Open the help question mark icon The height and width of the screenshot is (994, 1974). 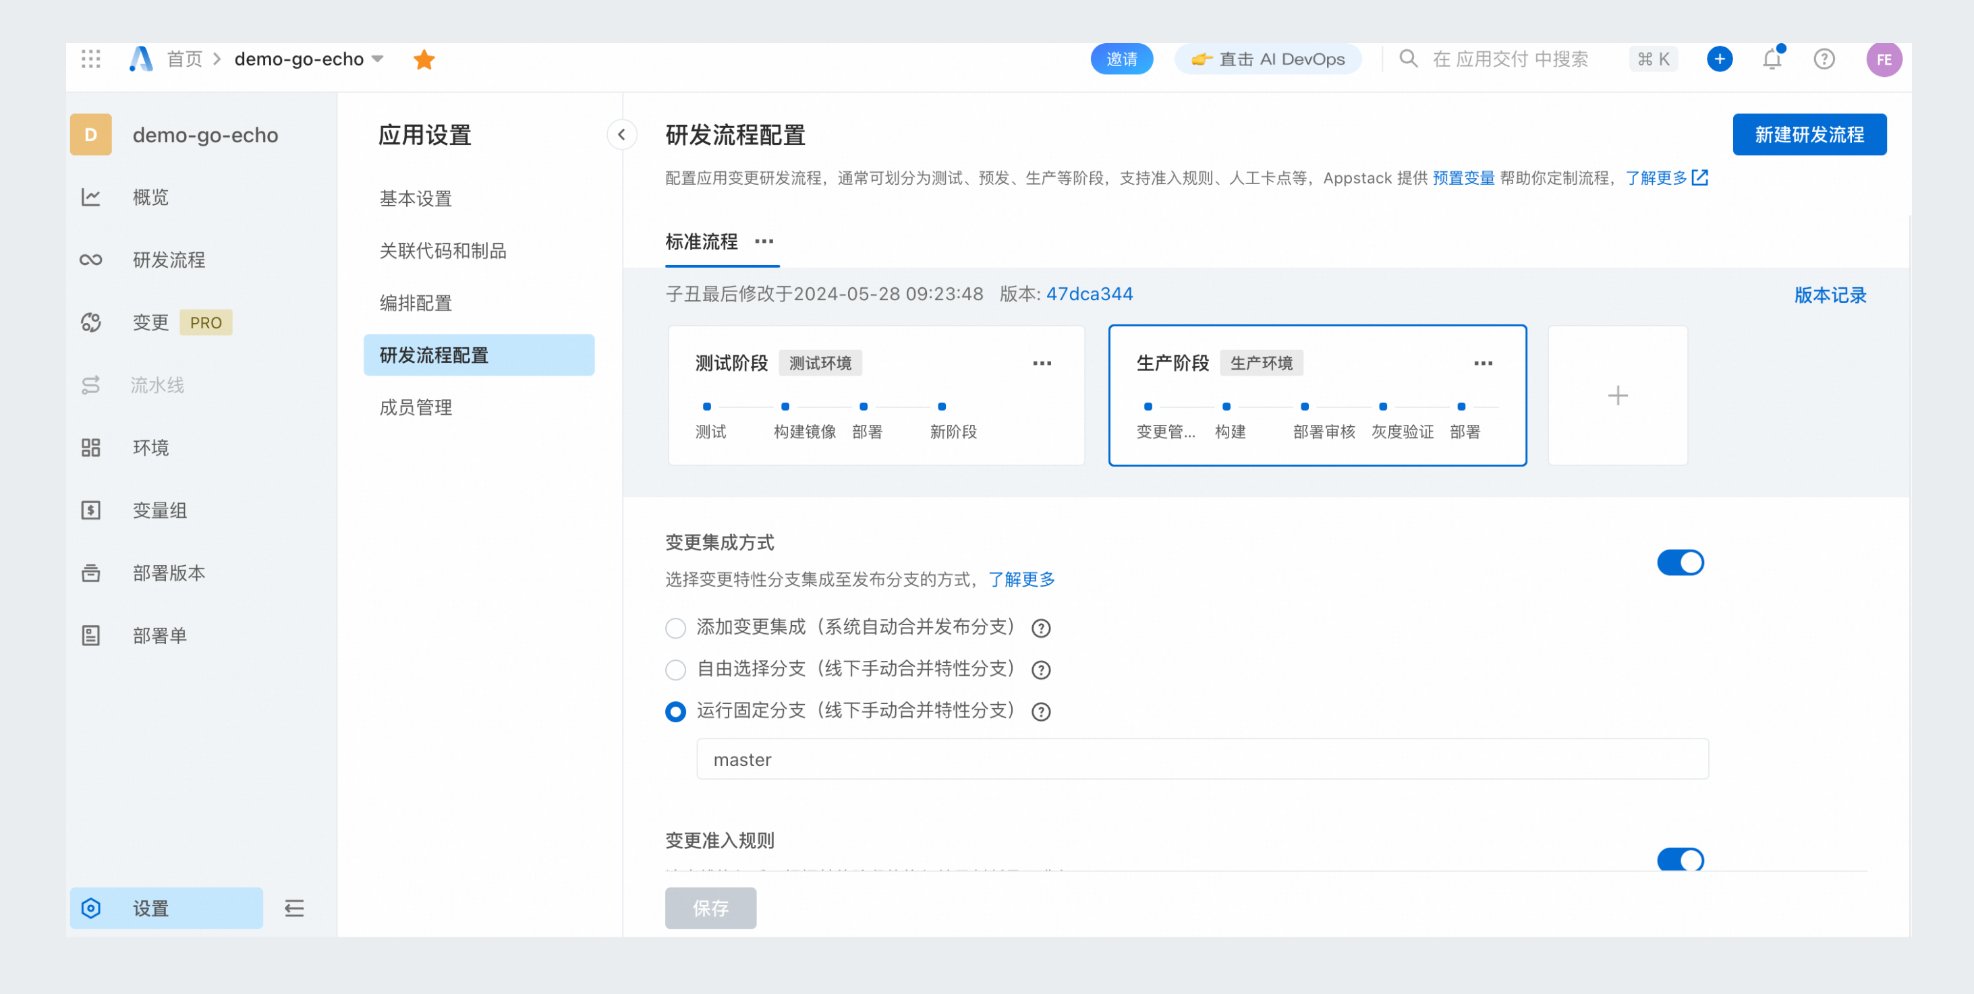tap(1825, 59)
